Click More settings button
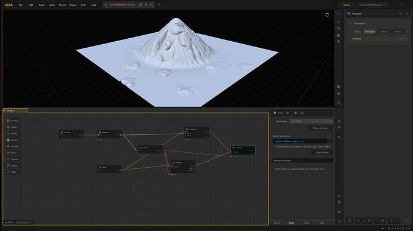 point(320,128)
